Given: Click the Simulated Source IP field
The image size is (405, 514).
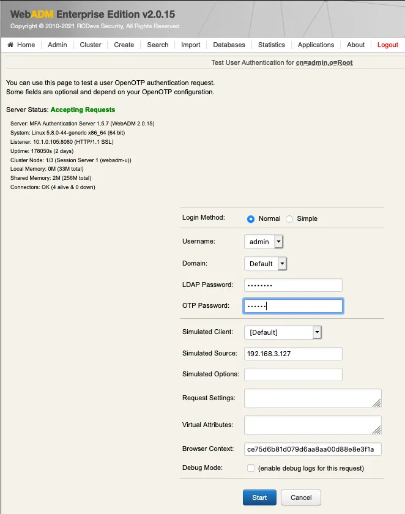Looking at the screenshot, I should tap(293, 354).
